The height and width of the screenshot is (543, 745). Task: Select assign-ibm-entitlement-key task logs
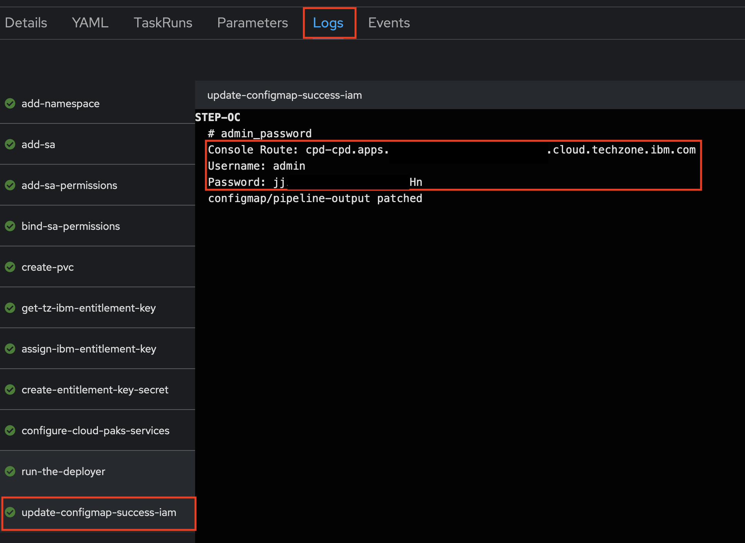tap(89, 349)
